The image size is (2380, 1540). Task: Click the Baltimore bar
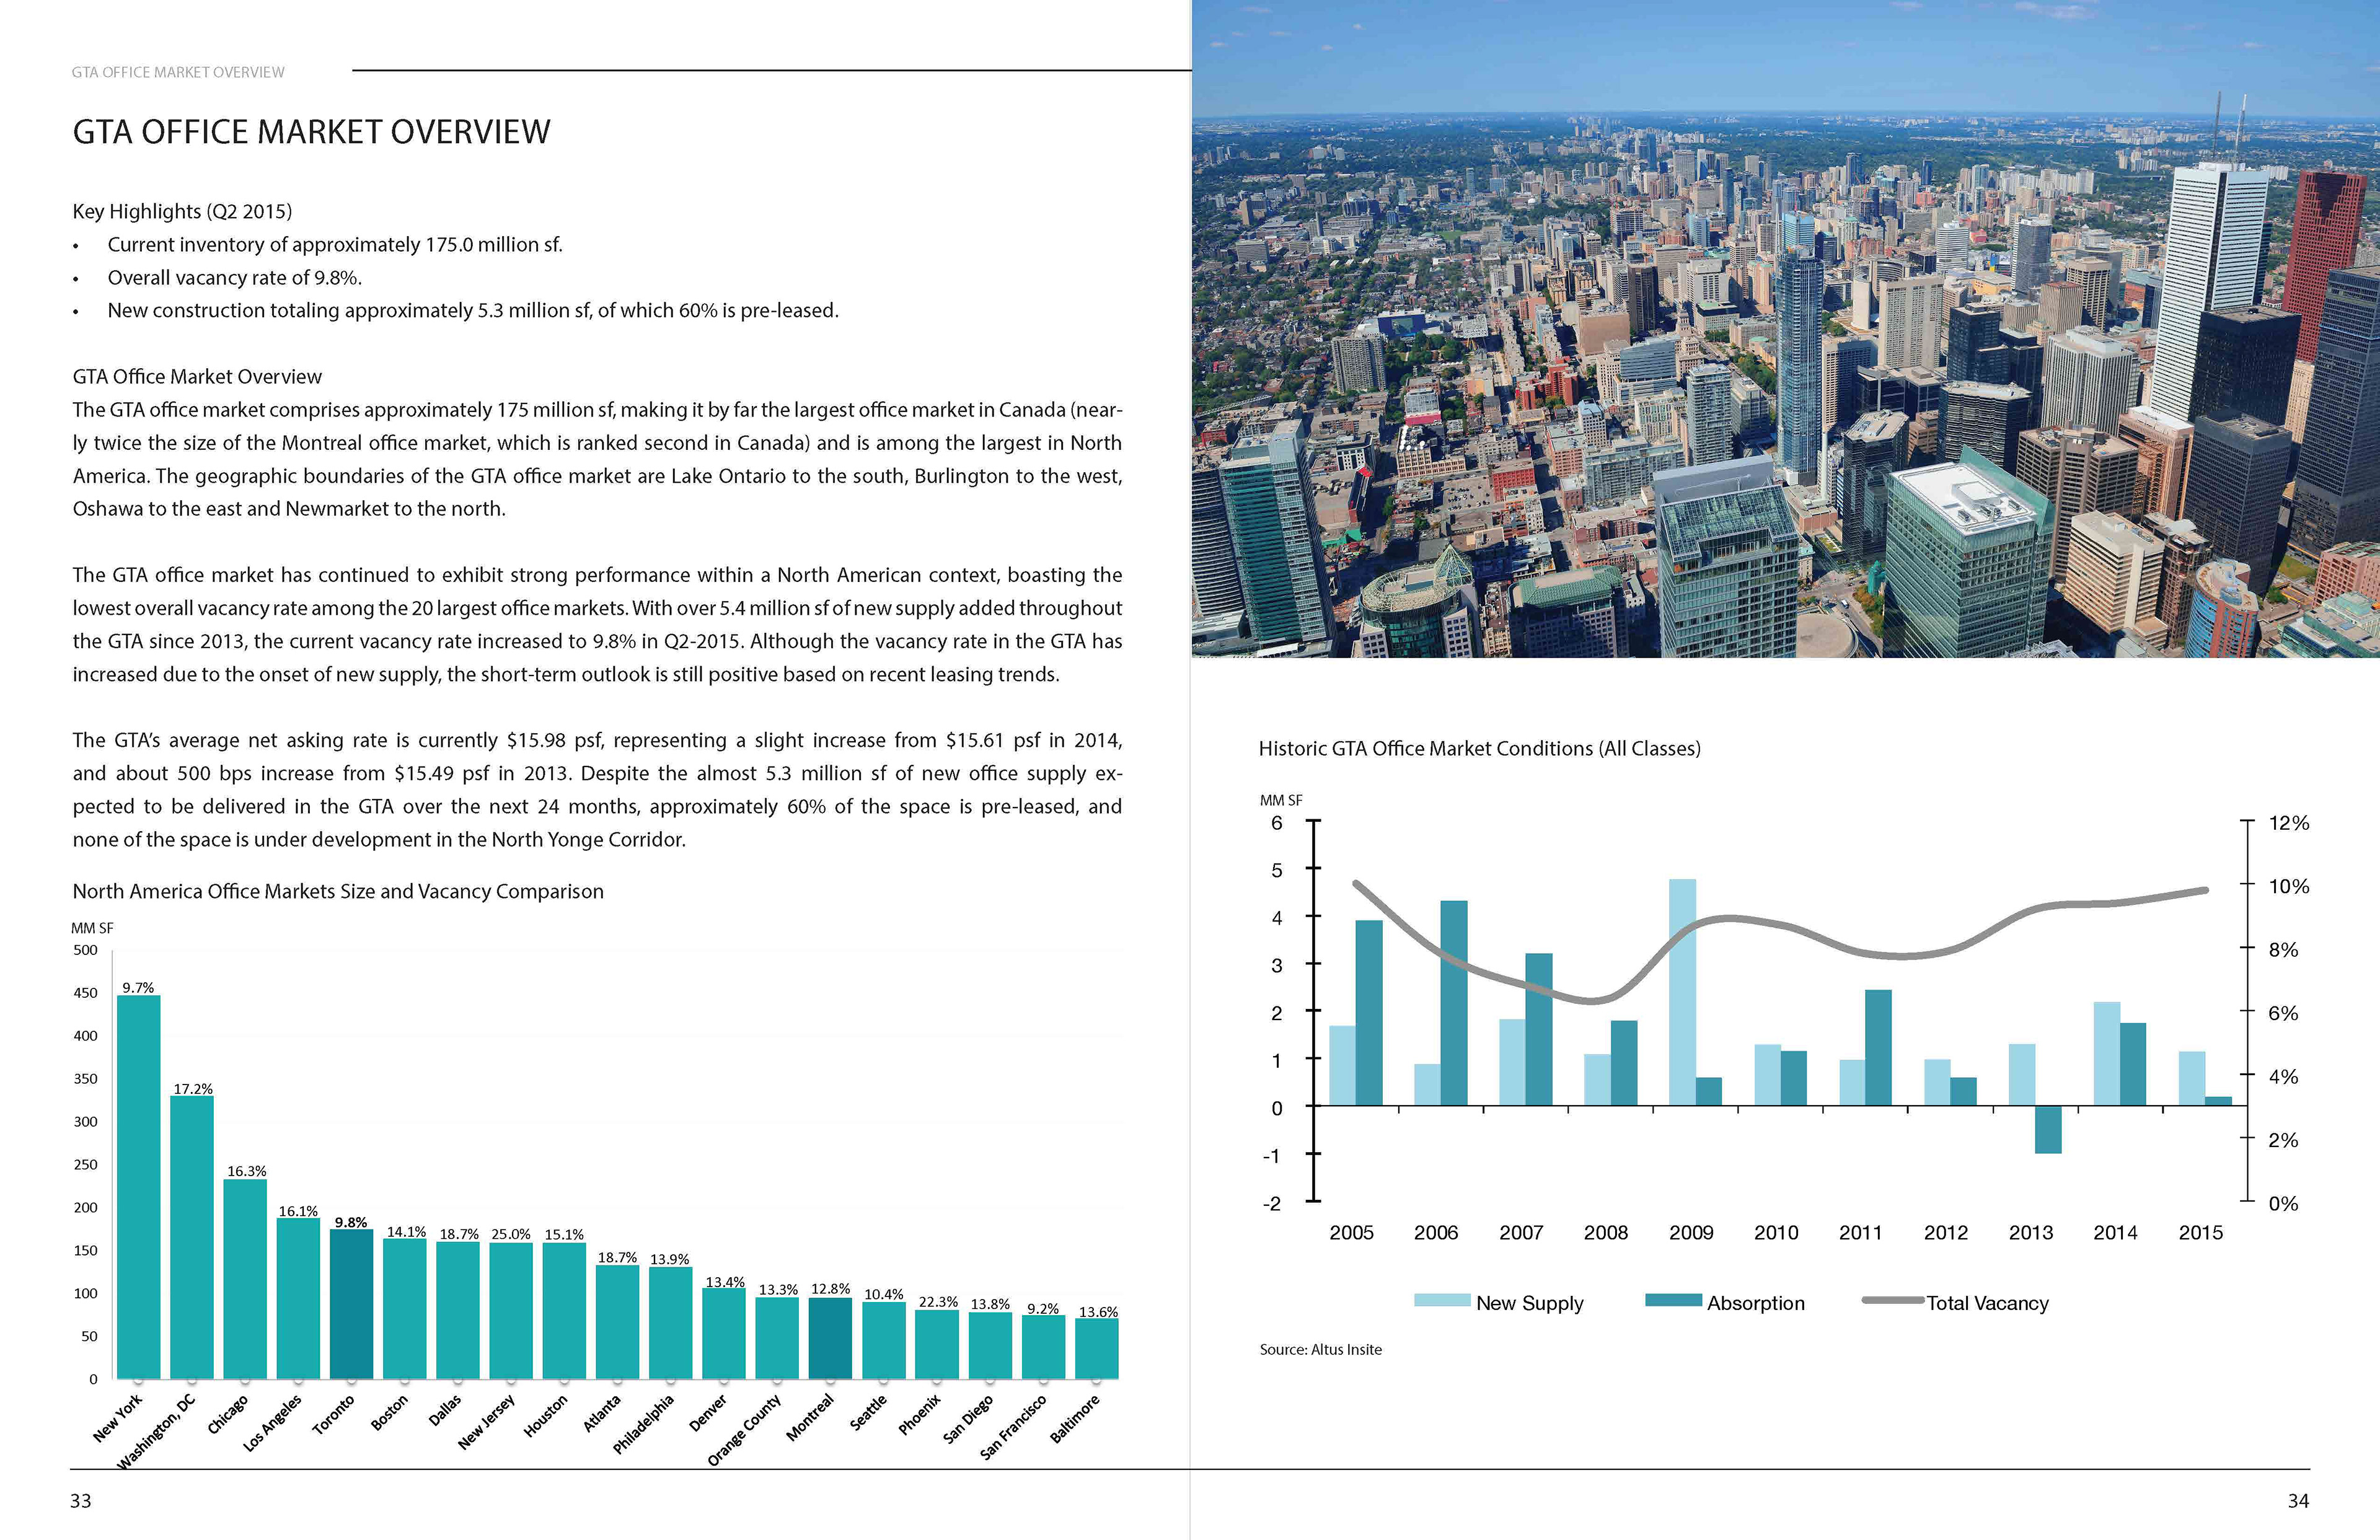point(1096,1348)
